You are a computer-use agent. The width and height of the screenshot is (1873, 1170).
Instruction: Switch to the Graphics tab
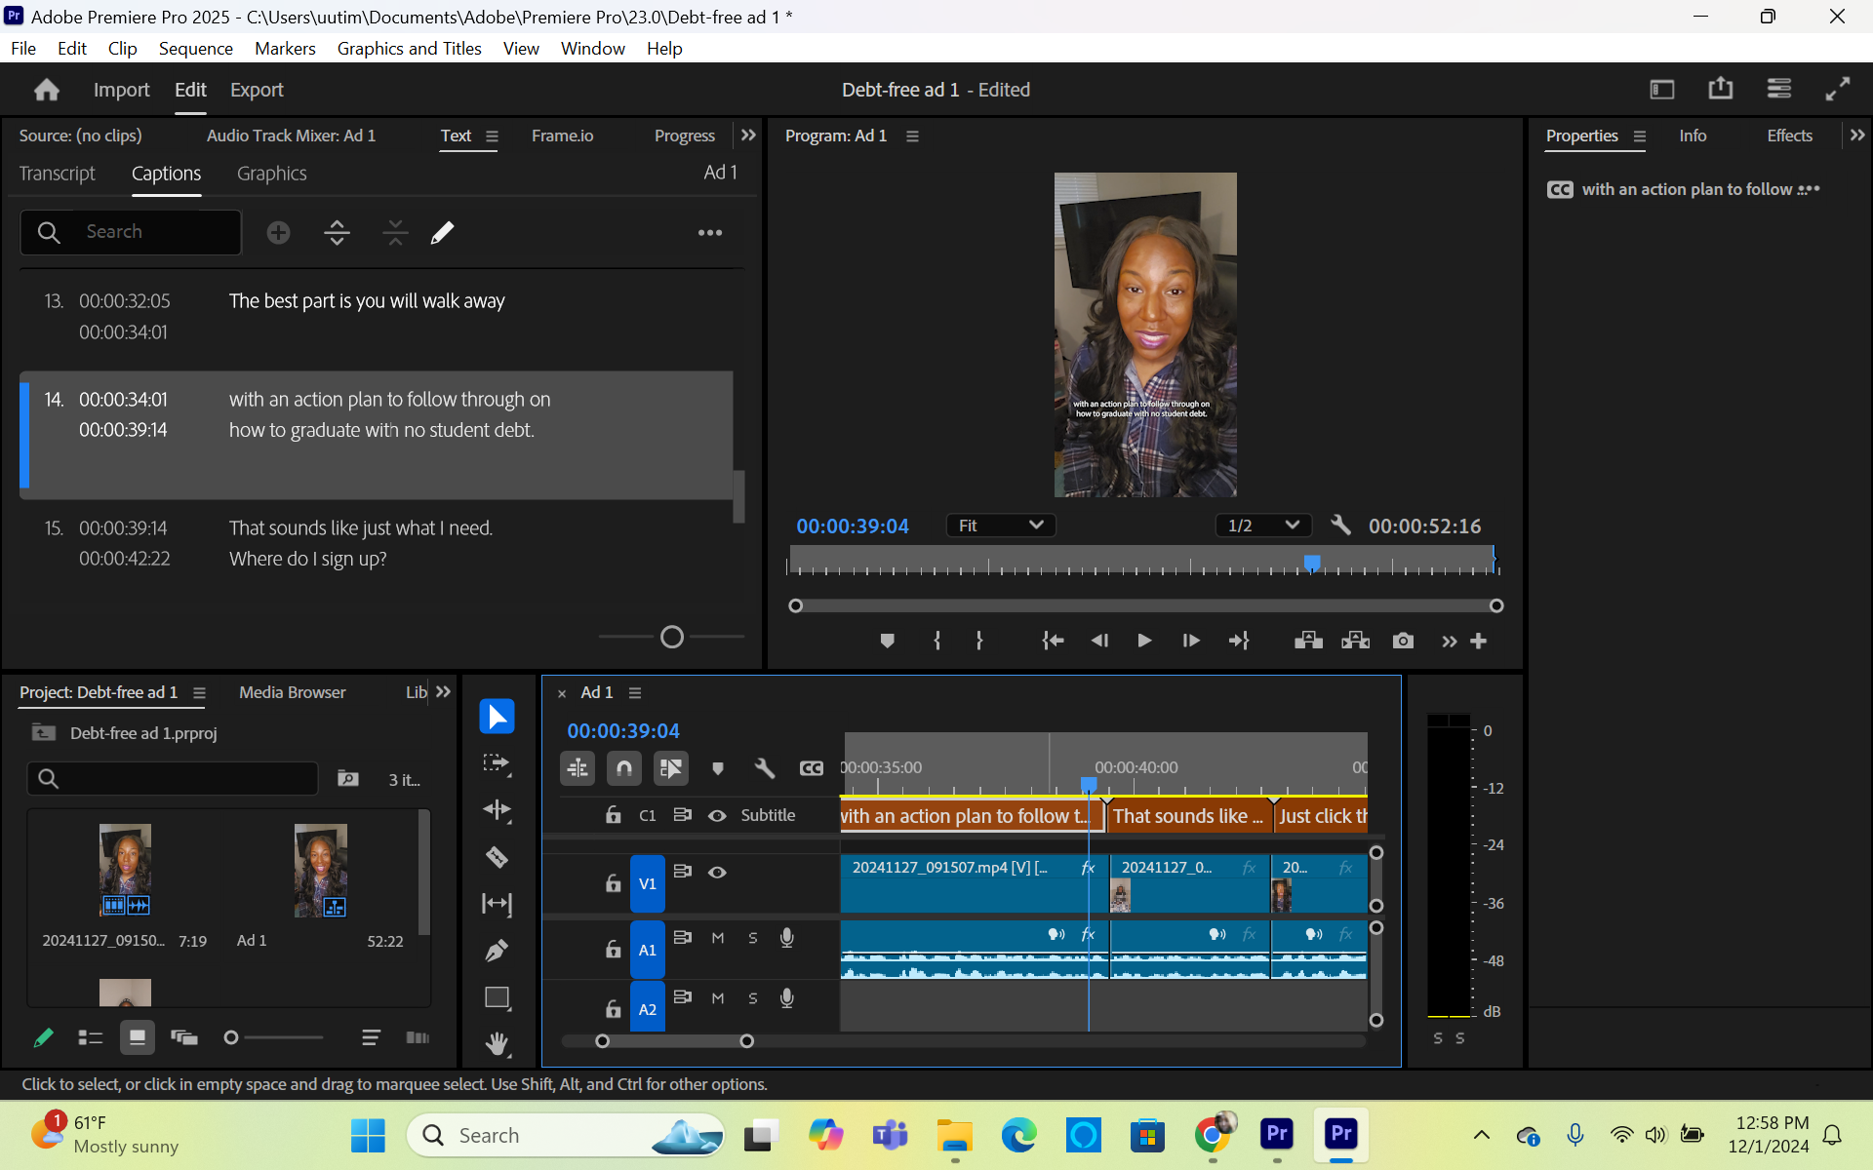point(271,173)
